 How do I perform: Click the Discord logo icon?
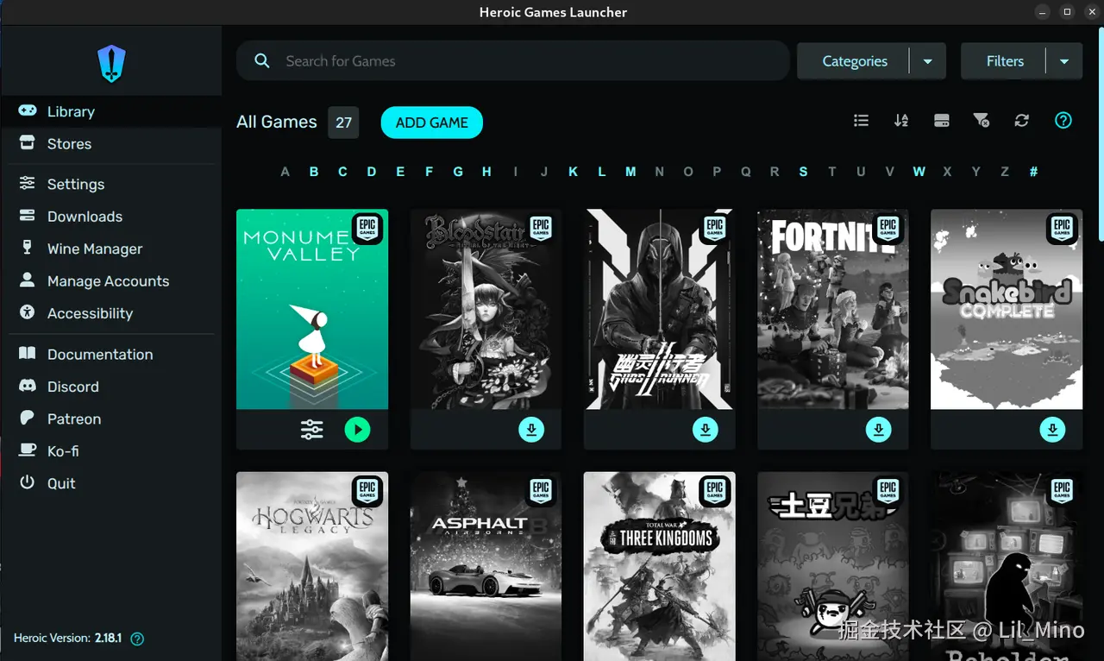[x=28, y=386]
